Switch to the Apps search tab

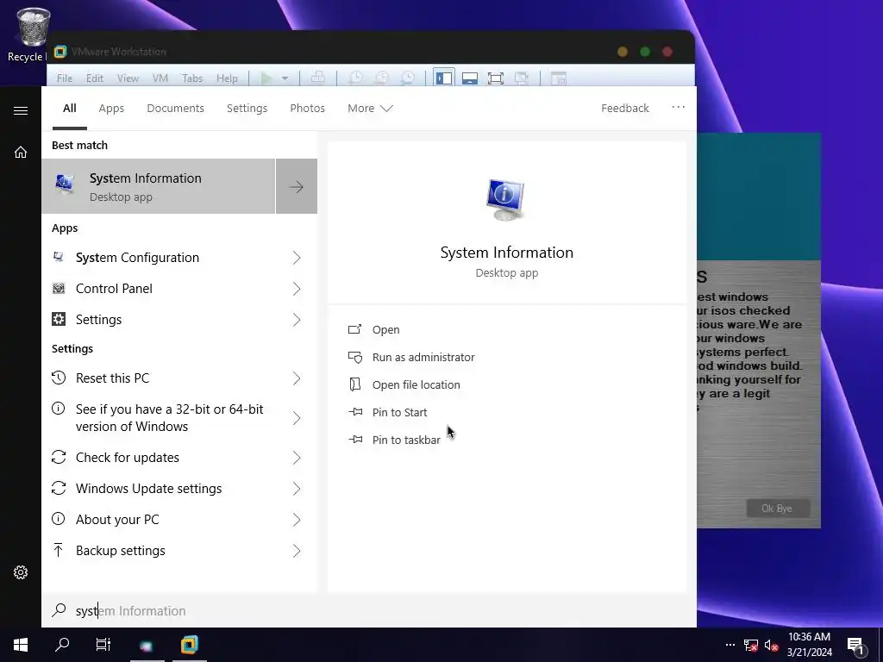point(111,108)
